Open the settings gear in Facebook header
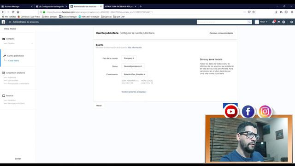Screen dimensions: 295x166 pyautogui.click(x=283, y=22)
